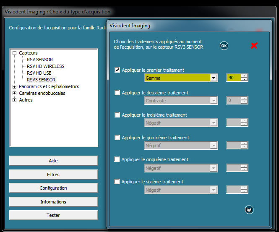Expand the Caméras endobuccales node

15,93
